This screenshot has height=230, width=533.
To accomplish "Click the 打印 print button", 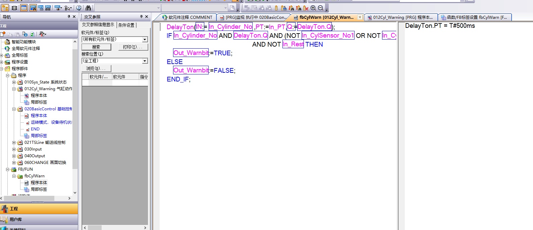I will tap(133, 47).
